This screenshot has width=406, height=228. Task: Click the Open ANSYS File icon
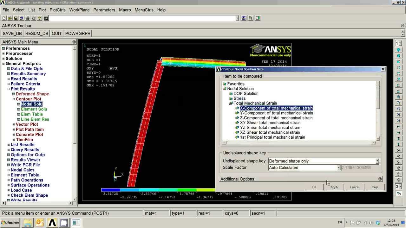click(10, 18)
